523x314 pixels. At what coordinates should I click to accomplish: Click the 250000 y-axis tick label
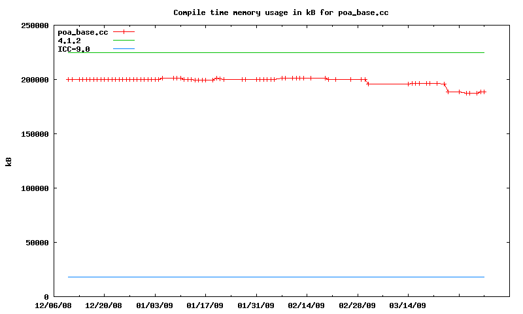point(35,26)
